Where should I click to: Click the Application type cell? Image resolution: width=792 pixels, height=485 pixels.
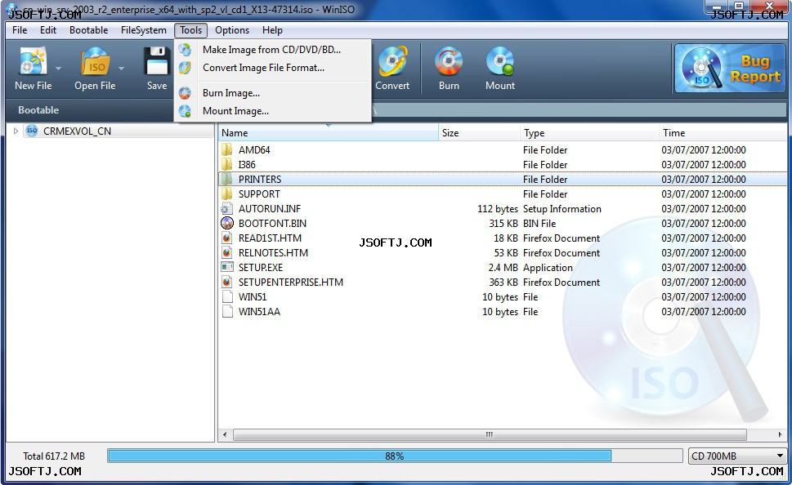tap(548, 268)
